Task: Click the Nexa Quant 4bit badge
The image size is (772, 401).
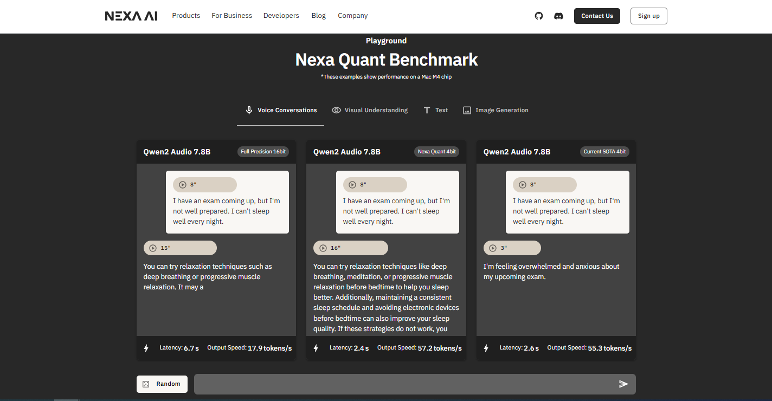Action: coord(436,152)
